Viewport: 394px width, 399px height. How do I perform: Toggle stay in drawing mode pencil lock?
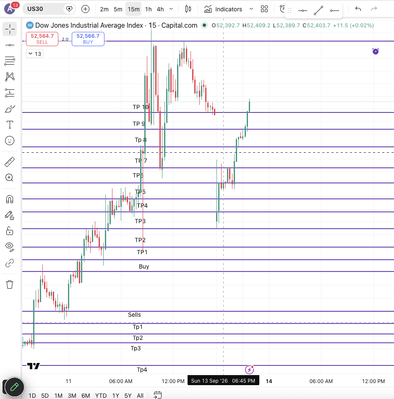[10, 215]
